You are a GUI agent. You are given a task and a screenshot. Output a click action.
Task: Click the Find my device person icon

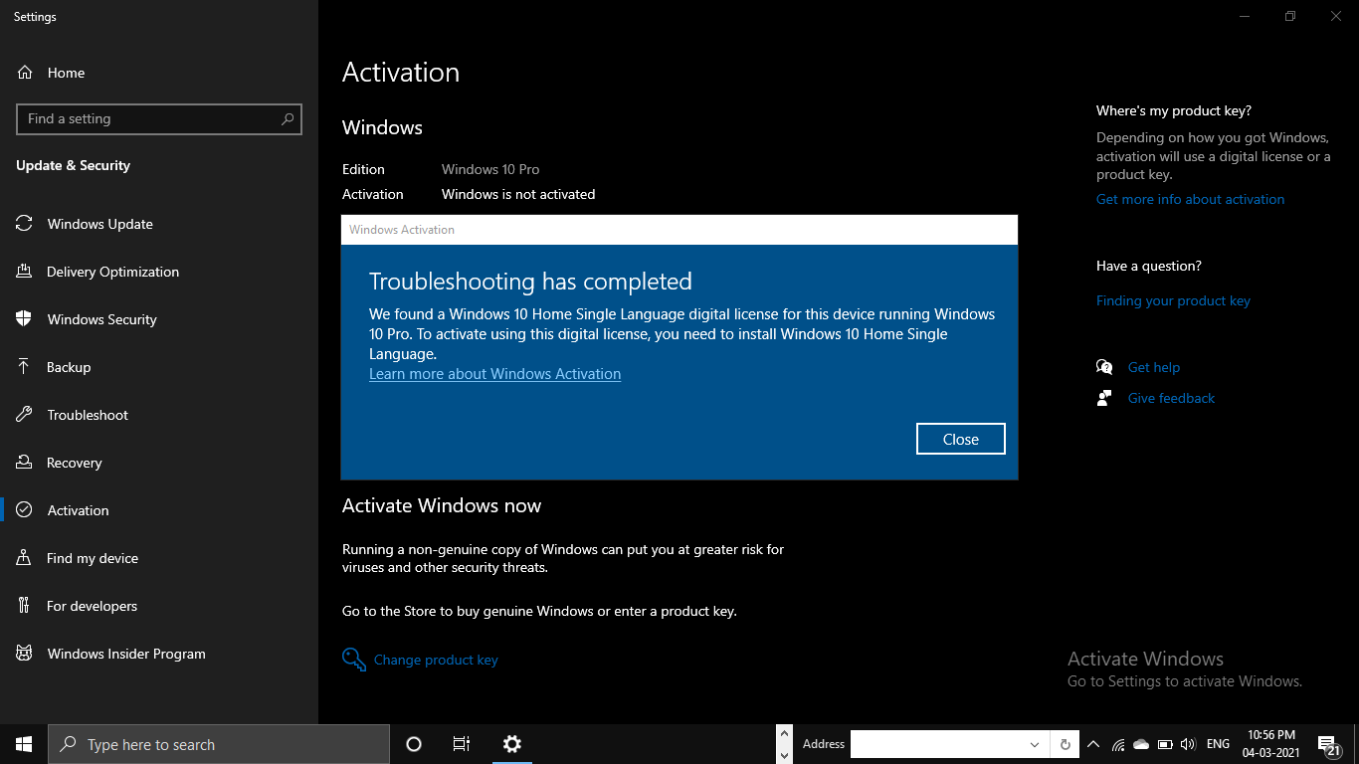click(x=24, y=558)
